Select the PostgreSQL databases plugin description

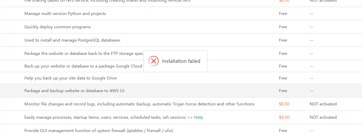tap(72, 40)
